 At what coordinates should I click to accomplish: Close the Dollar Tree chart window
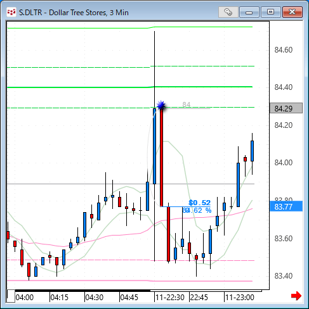pyautogui.click(x=293, y=12)
